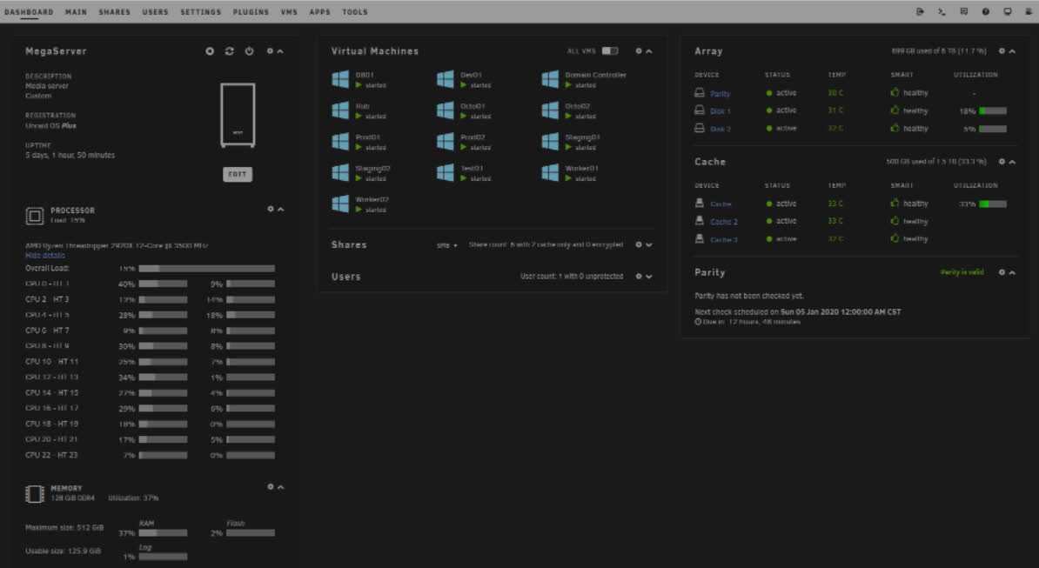Collapse the Processor panel chevron

[x=280, y=209]
